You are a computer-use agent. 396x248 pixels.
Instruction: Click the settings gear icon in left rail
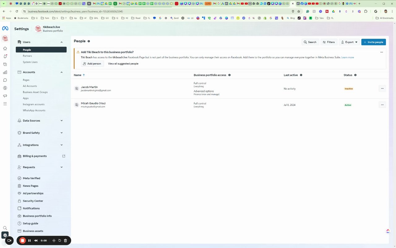5,235
